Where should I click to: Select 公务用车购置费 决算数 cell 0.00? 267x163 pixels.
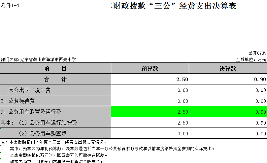tap(228, 133)
